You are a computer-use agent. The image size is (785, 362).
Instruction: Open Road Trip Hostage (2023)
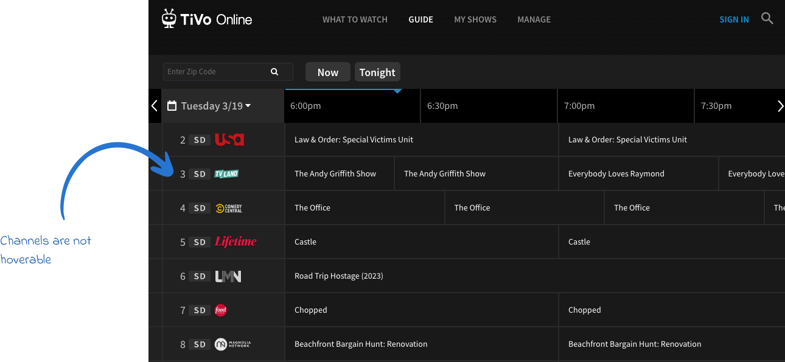[x=535, y=276]
